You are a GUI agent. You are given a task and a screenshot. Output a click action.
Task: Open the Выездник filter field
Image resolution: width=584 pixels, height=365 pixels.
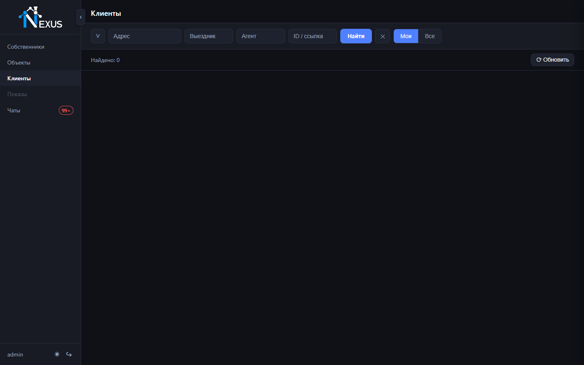[x=209, y=36]
